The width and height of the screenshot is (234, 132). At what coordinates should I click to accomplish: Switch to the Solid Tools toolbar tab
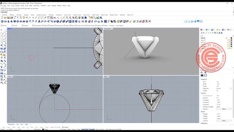pyautogui.click(x=87, y=15)
